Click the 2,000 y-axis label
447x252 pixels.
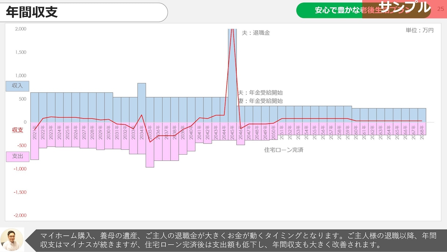[21, 29]
